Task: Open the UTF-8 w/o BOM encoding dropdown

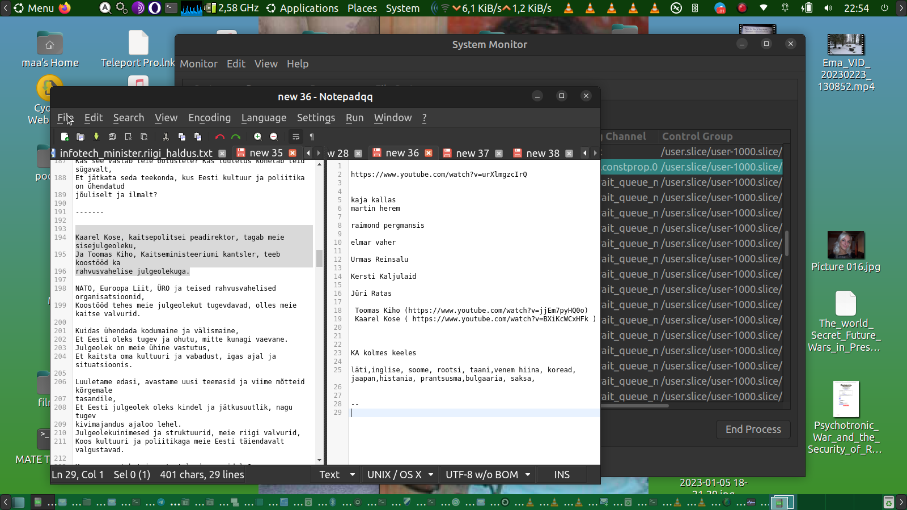Action: coord(488,475)
